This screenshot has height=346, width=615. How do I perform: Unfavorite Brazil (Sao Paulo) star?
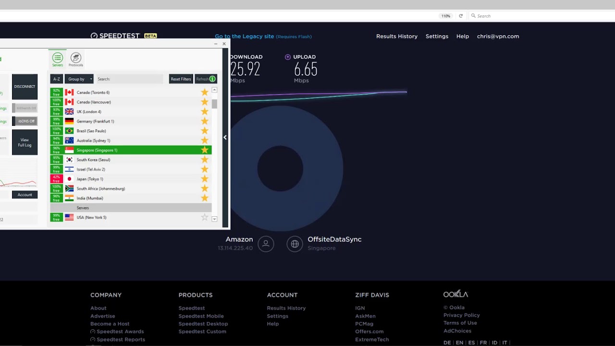(205, 131)
